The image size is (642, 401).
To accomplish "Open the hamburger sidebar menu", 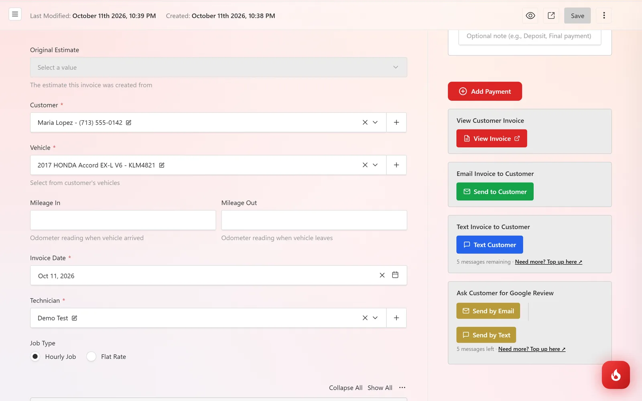I will pyautogui.click(x=15, y=14).
